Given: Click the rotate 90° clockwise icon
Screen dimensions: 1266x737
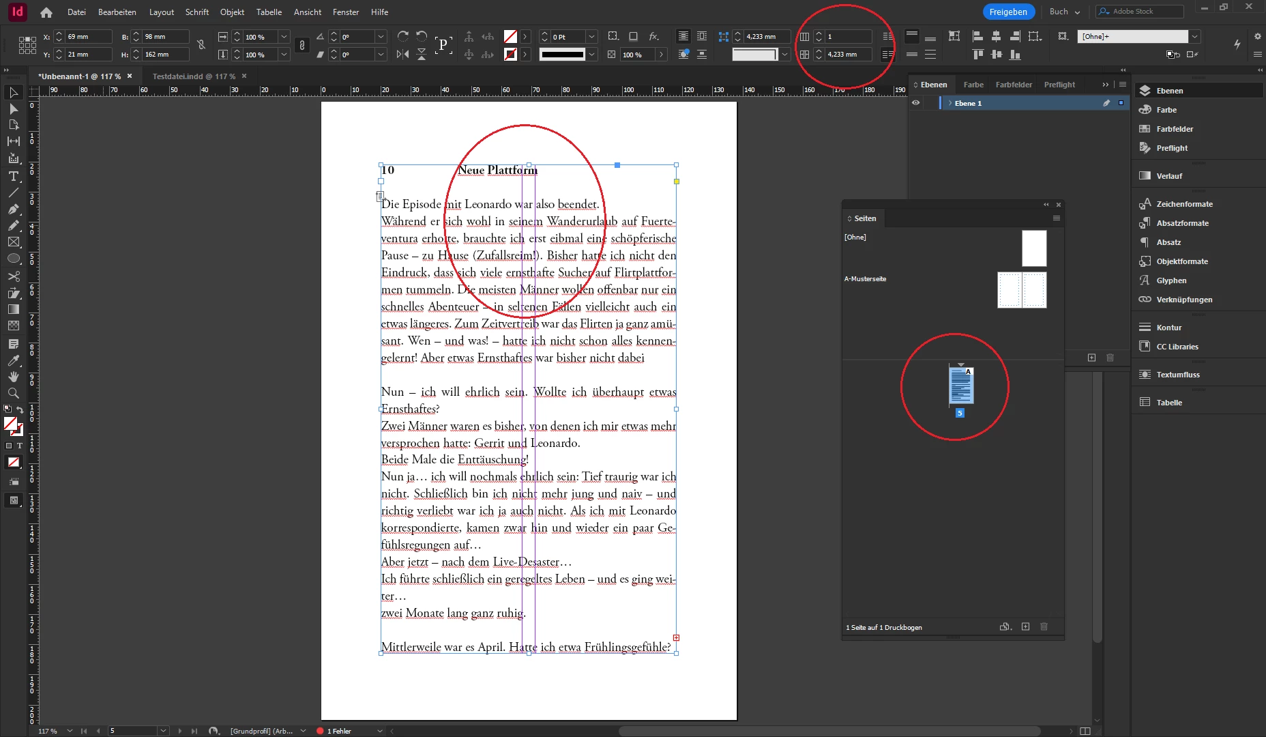Looking at the screenshot, I should (403, 36).
